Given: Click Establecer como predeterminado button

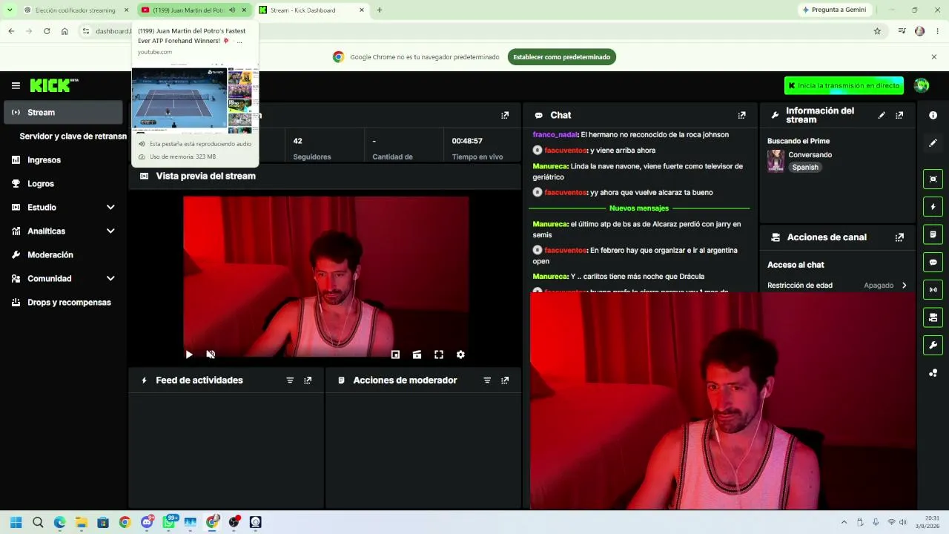Looking at the screenshot, I should (562, 57).
